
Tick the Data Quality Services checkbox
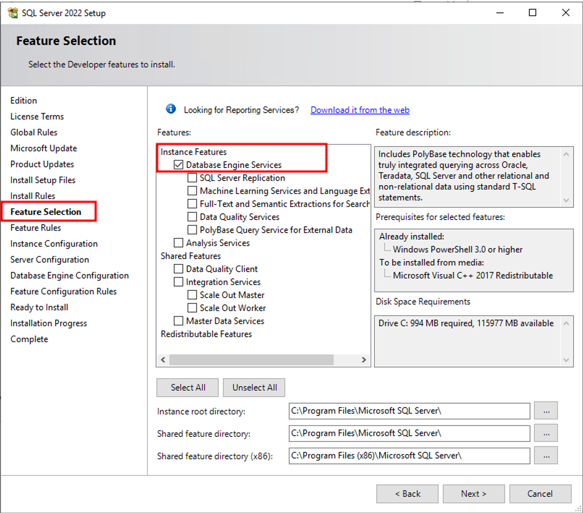(192, 217)
